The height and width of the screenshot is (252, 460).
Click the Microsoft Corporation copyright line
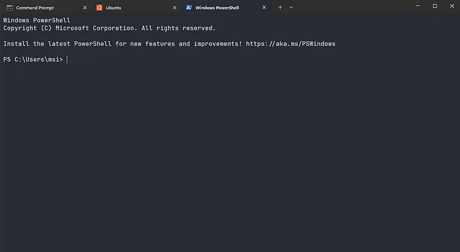pyautogui.click(x=110, y=28)
